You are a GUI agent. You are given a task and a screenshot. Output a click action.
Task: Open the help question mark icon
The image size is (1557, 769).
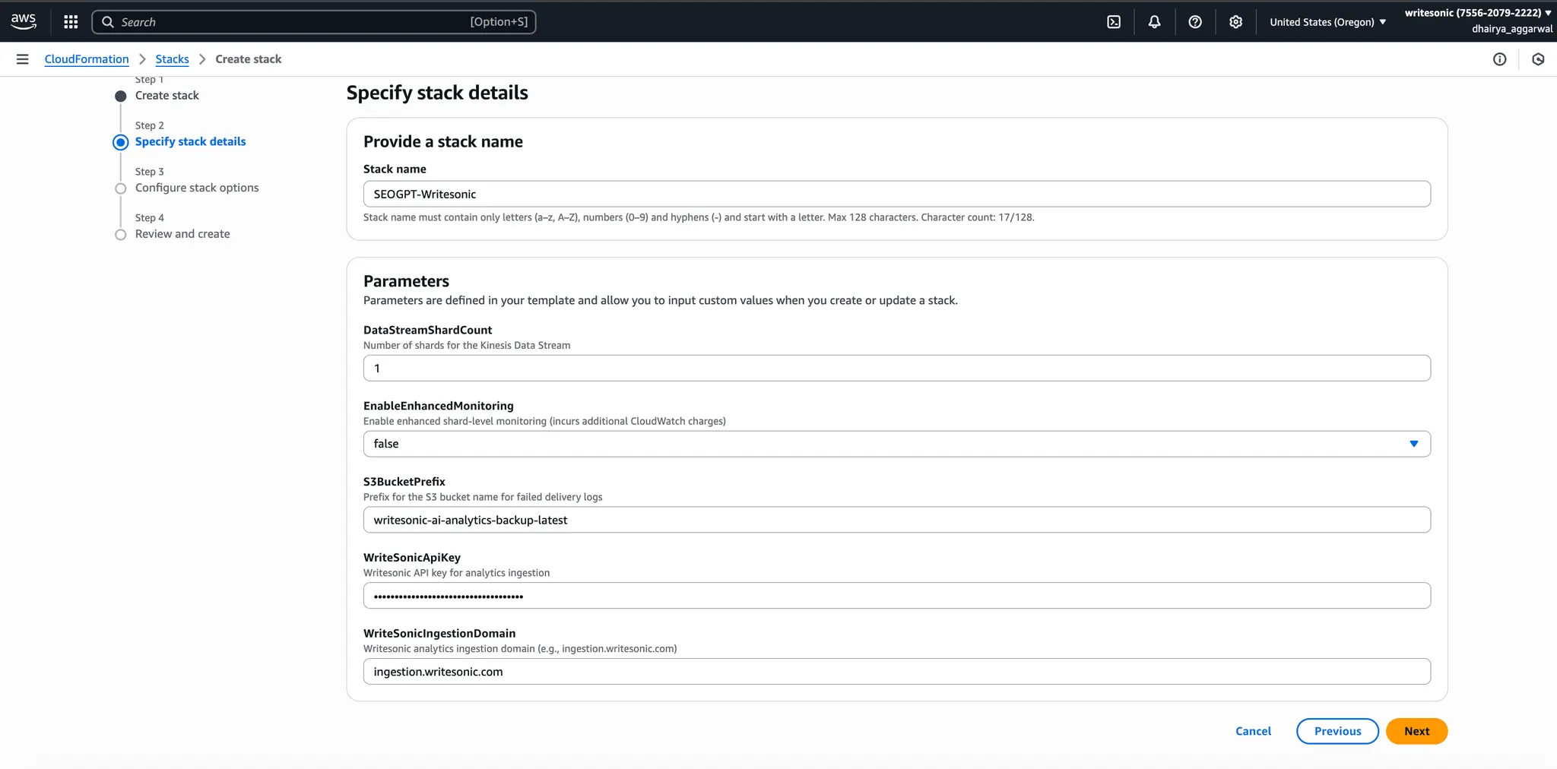click(x=1195, y=22)
